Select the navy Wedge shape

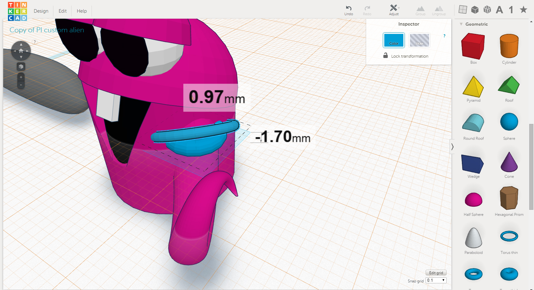tap(473, 164)
